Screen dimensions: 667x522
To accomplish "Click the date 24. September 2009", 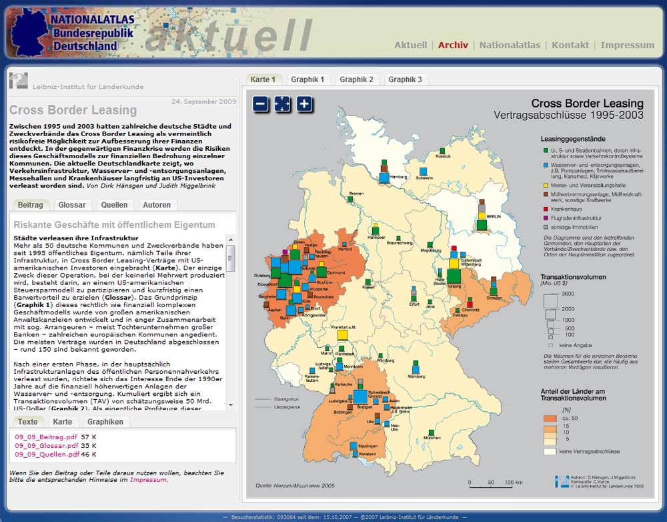I will coord(203,101).
